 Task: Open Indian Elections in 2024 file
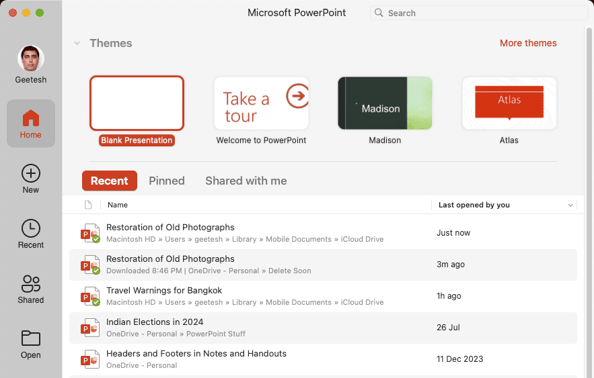coord(323,328)
